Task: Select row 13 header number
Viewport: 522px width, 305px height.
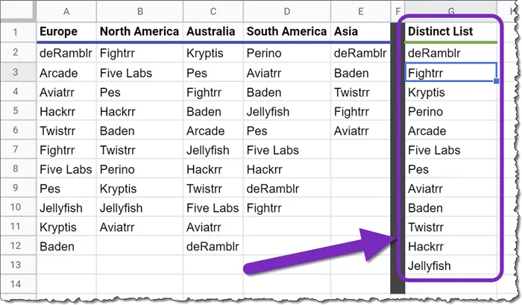Action: 16,265
